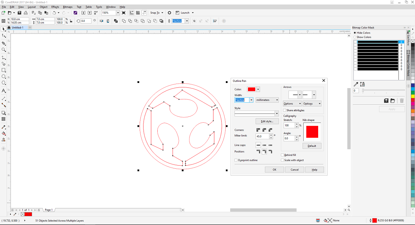The image size is (415, 225).
Task: Click the Mirror horizontally icon
Action: [x=101, y=21]
